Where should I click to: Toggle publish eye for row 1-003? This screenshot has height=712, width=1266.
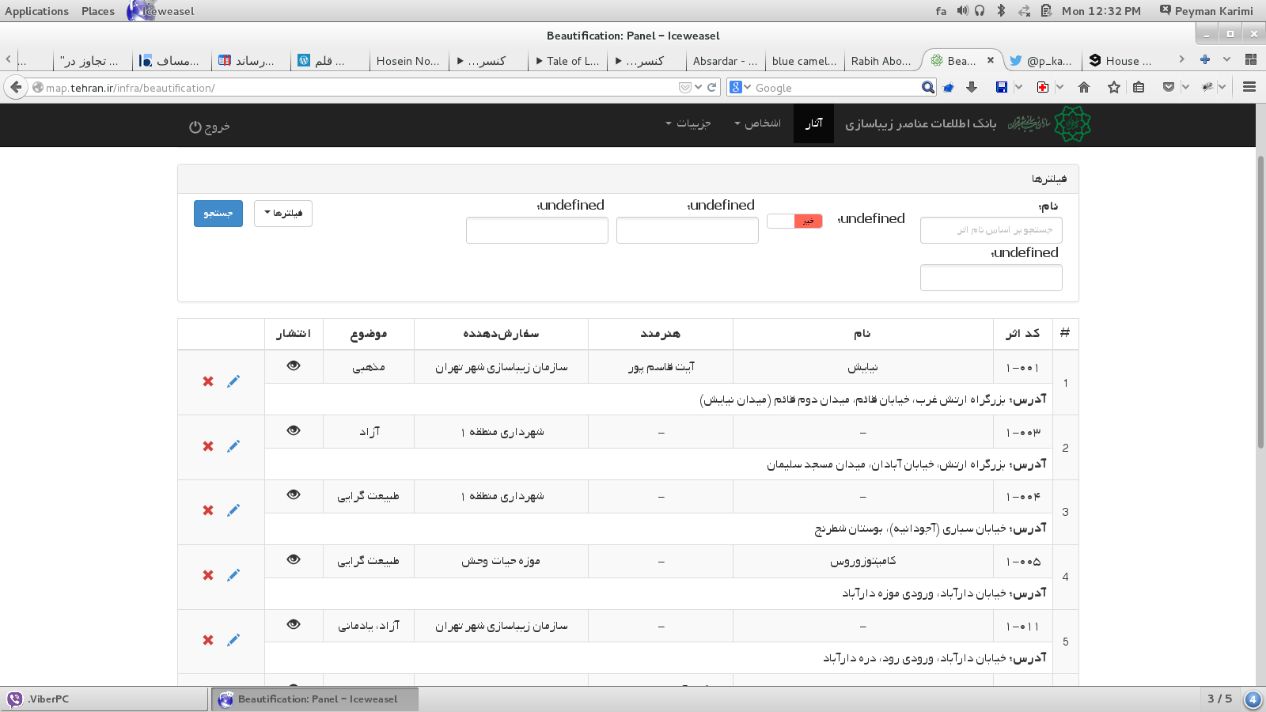pos(294,430)
